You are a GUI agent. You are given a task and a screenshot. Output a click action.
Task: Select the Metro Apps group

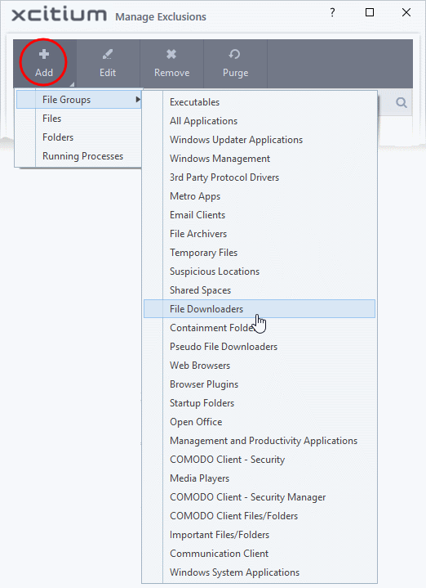260,196
